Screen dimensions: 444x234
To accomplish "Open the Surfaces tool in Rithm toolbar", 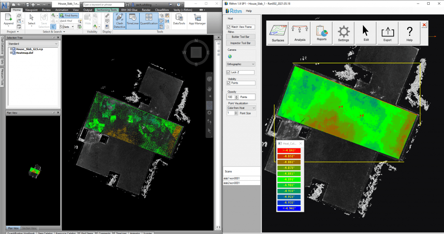I will click(x=278, y=33).
